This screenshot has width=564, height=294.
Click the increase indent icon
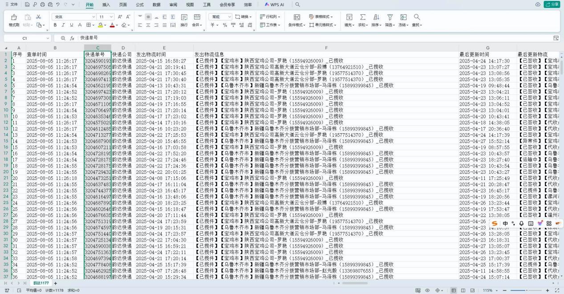point(173,16)
